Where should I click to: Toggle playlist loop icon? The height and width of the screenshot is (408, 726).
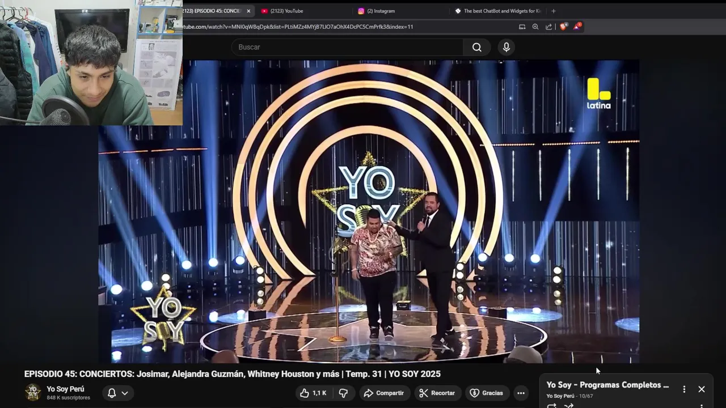coord(551,406)
